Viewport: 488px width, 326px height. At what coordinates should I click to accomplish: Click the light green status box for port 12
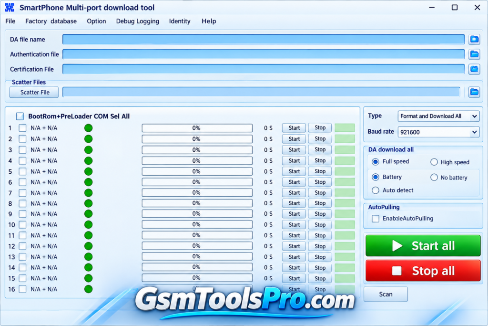[x=345, y=246]
